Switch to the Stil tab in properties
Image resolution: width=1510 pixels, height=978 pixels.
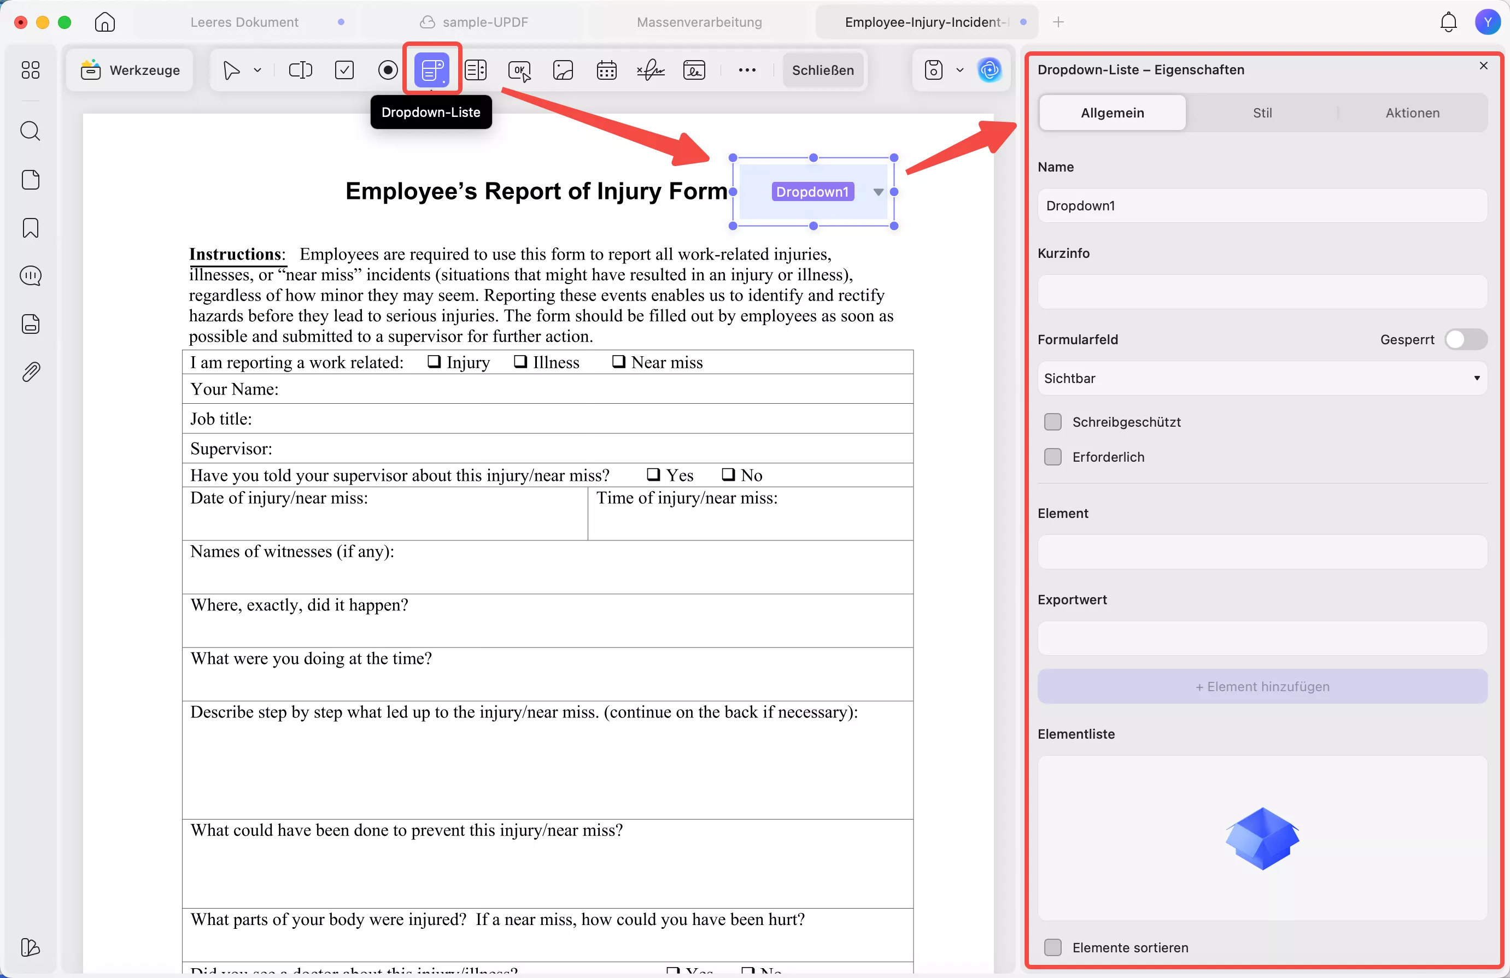click(x=1262, y=113)
